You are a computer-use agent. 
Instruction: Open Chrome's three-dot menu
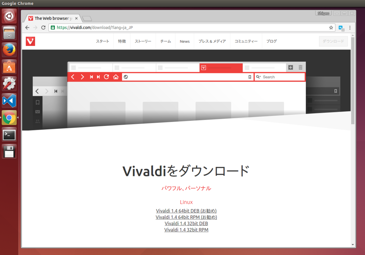click(x=350, y=28)
